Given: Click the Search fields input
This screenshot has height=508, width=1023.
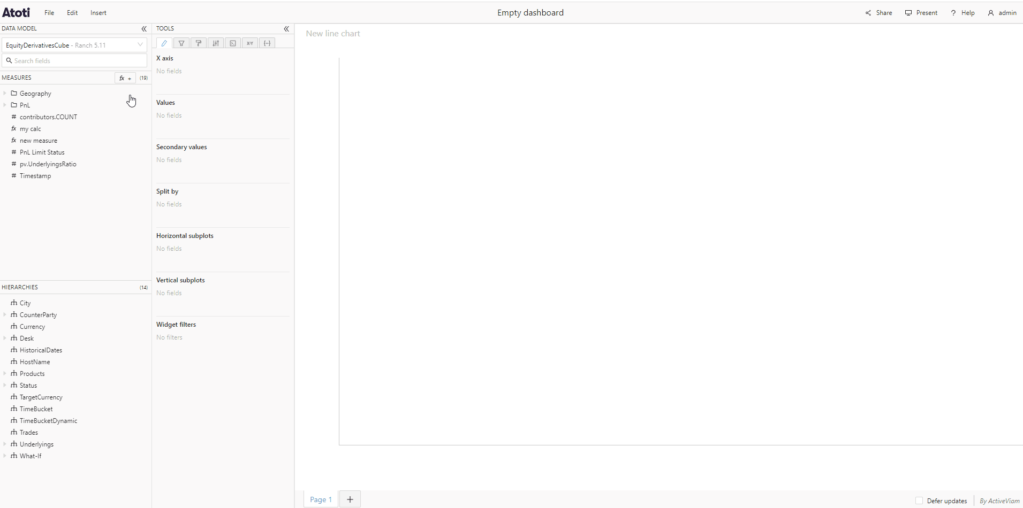Looking at the screenshot, I should click(74, 60).
